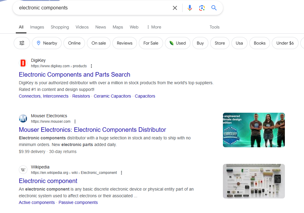Apply the Under $6 filter chip

point(285,43)
